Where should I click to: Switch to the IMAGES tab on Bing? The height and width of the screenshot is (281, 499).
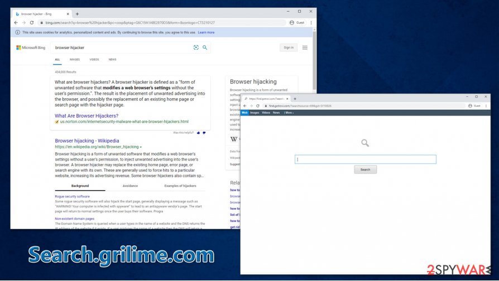coord(75,60)
